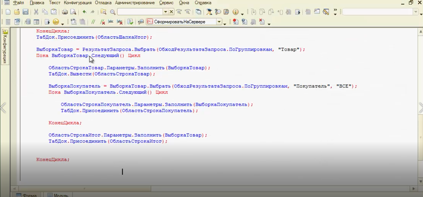The image size is (423, 197).
Task: Open the Конфигурация side panel tab
Action: point(5,47)
